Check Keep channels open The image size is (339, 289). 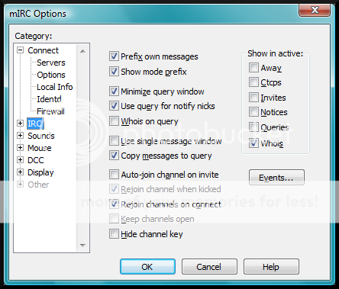click(x=114, y=219)
